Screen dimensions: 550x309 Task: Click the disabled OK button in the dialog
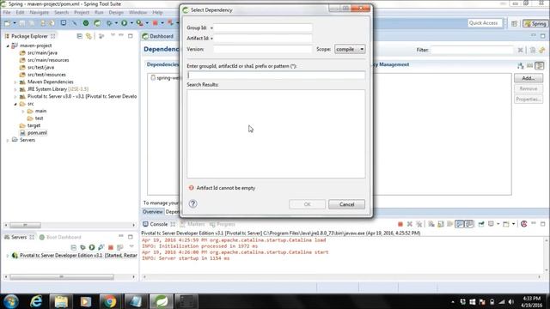307,204
